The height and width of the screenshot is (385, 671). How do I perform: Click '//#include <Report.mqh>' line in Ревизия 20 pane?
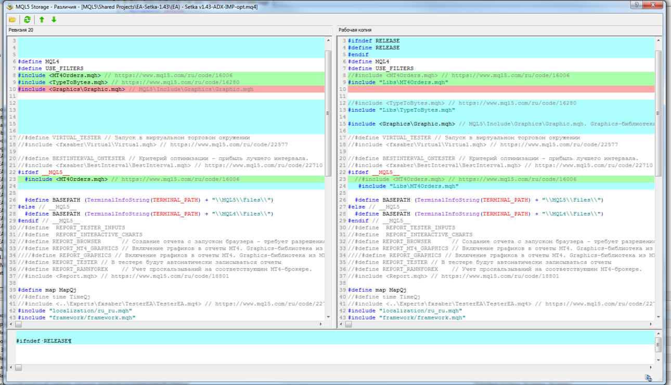(123, 276)
